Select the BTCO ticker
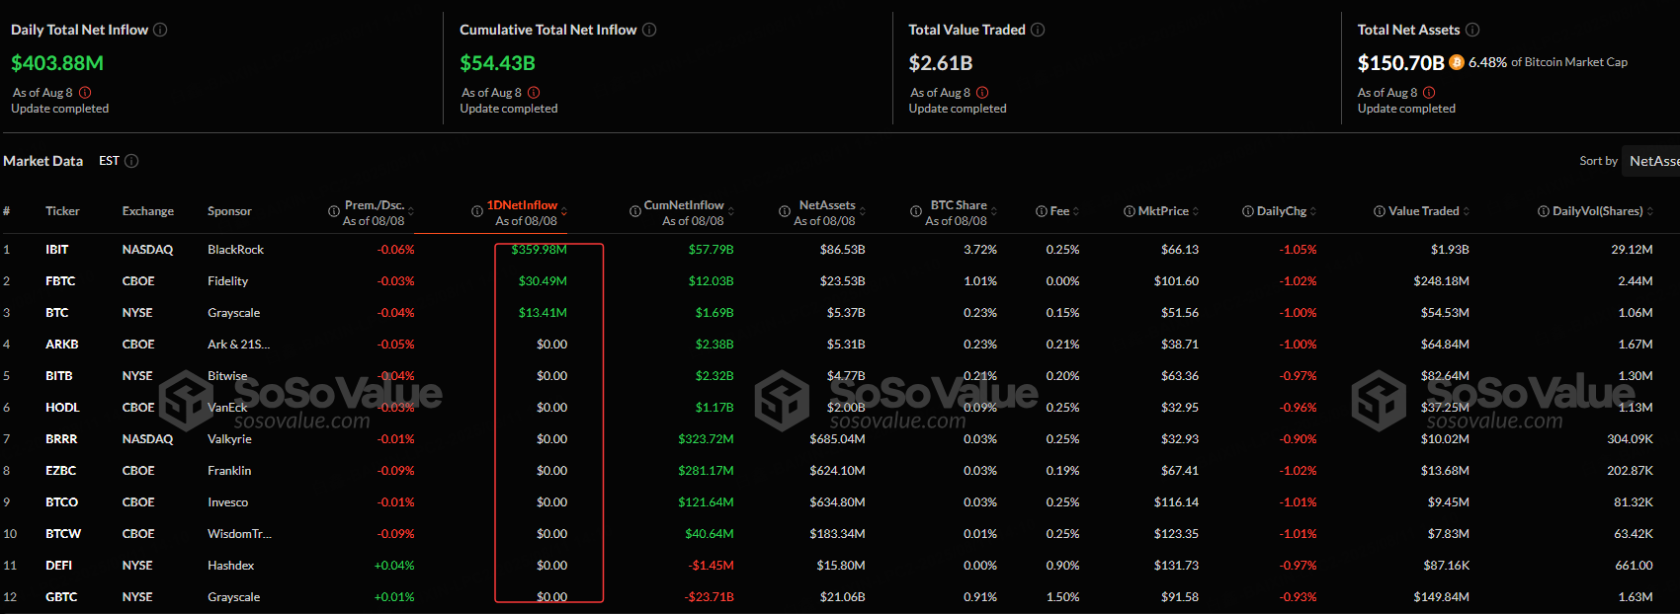This screenshot has height=614, width=1680. (61, 502)
